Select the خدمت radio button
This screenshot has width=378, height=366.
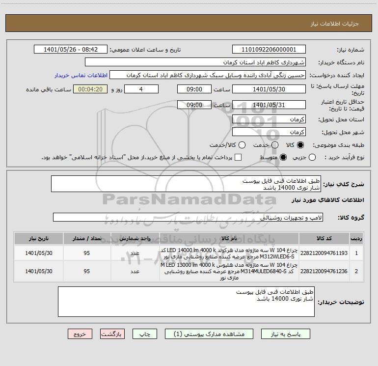[x=275, y=145]
